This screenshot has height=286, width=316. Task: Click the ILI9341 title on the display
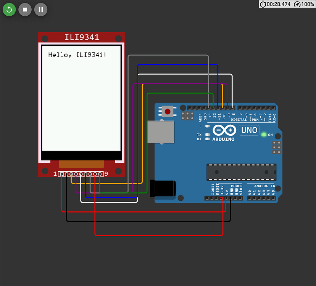(81, 37)
